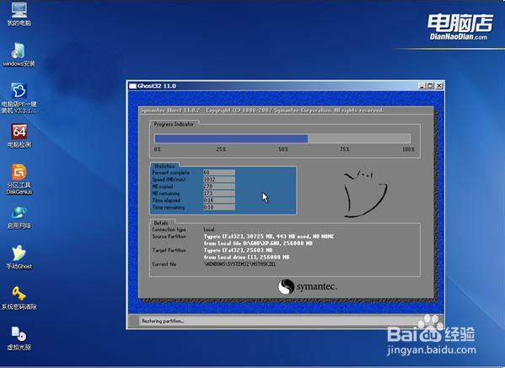
Task: Open the 虚拟光驱 desktop icon
Action: point(19,338)
